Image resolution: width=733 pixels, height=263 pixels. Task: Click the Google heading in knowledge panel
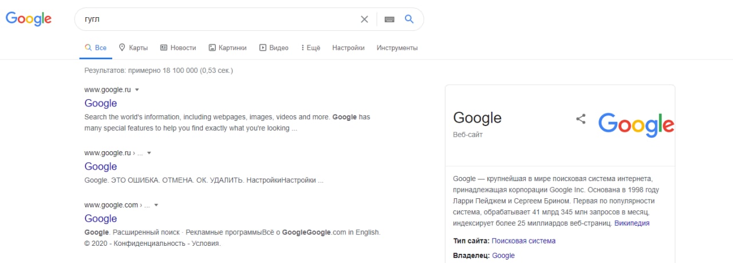click(x=477, y=118)
